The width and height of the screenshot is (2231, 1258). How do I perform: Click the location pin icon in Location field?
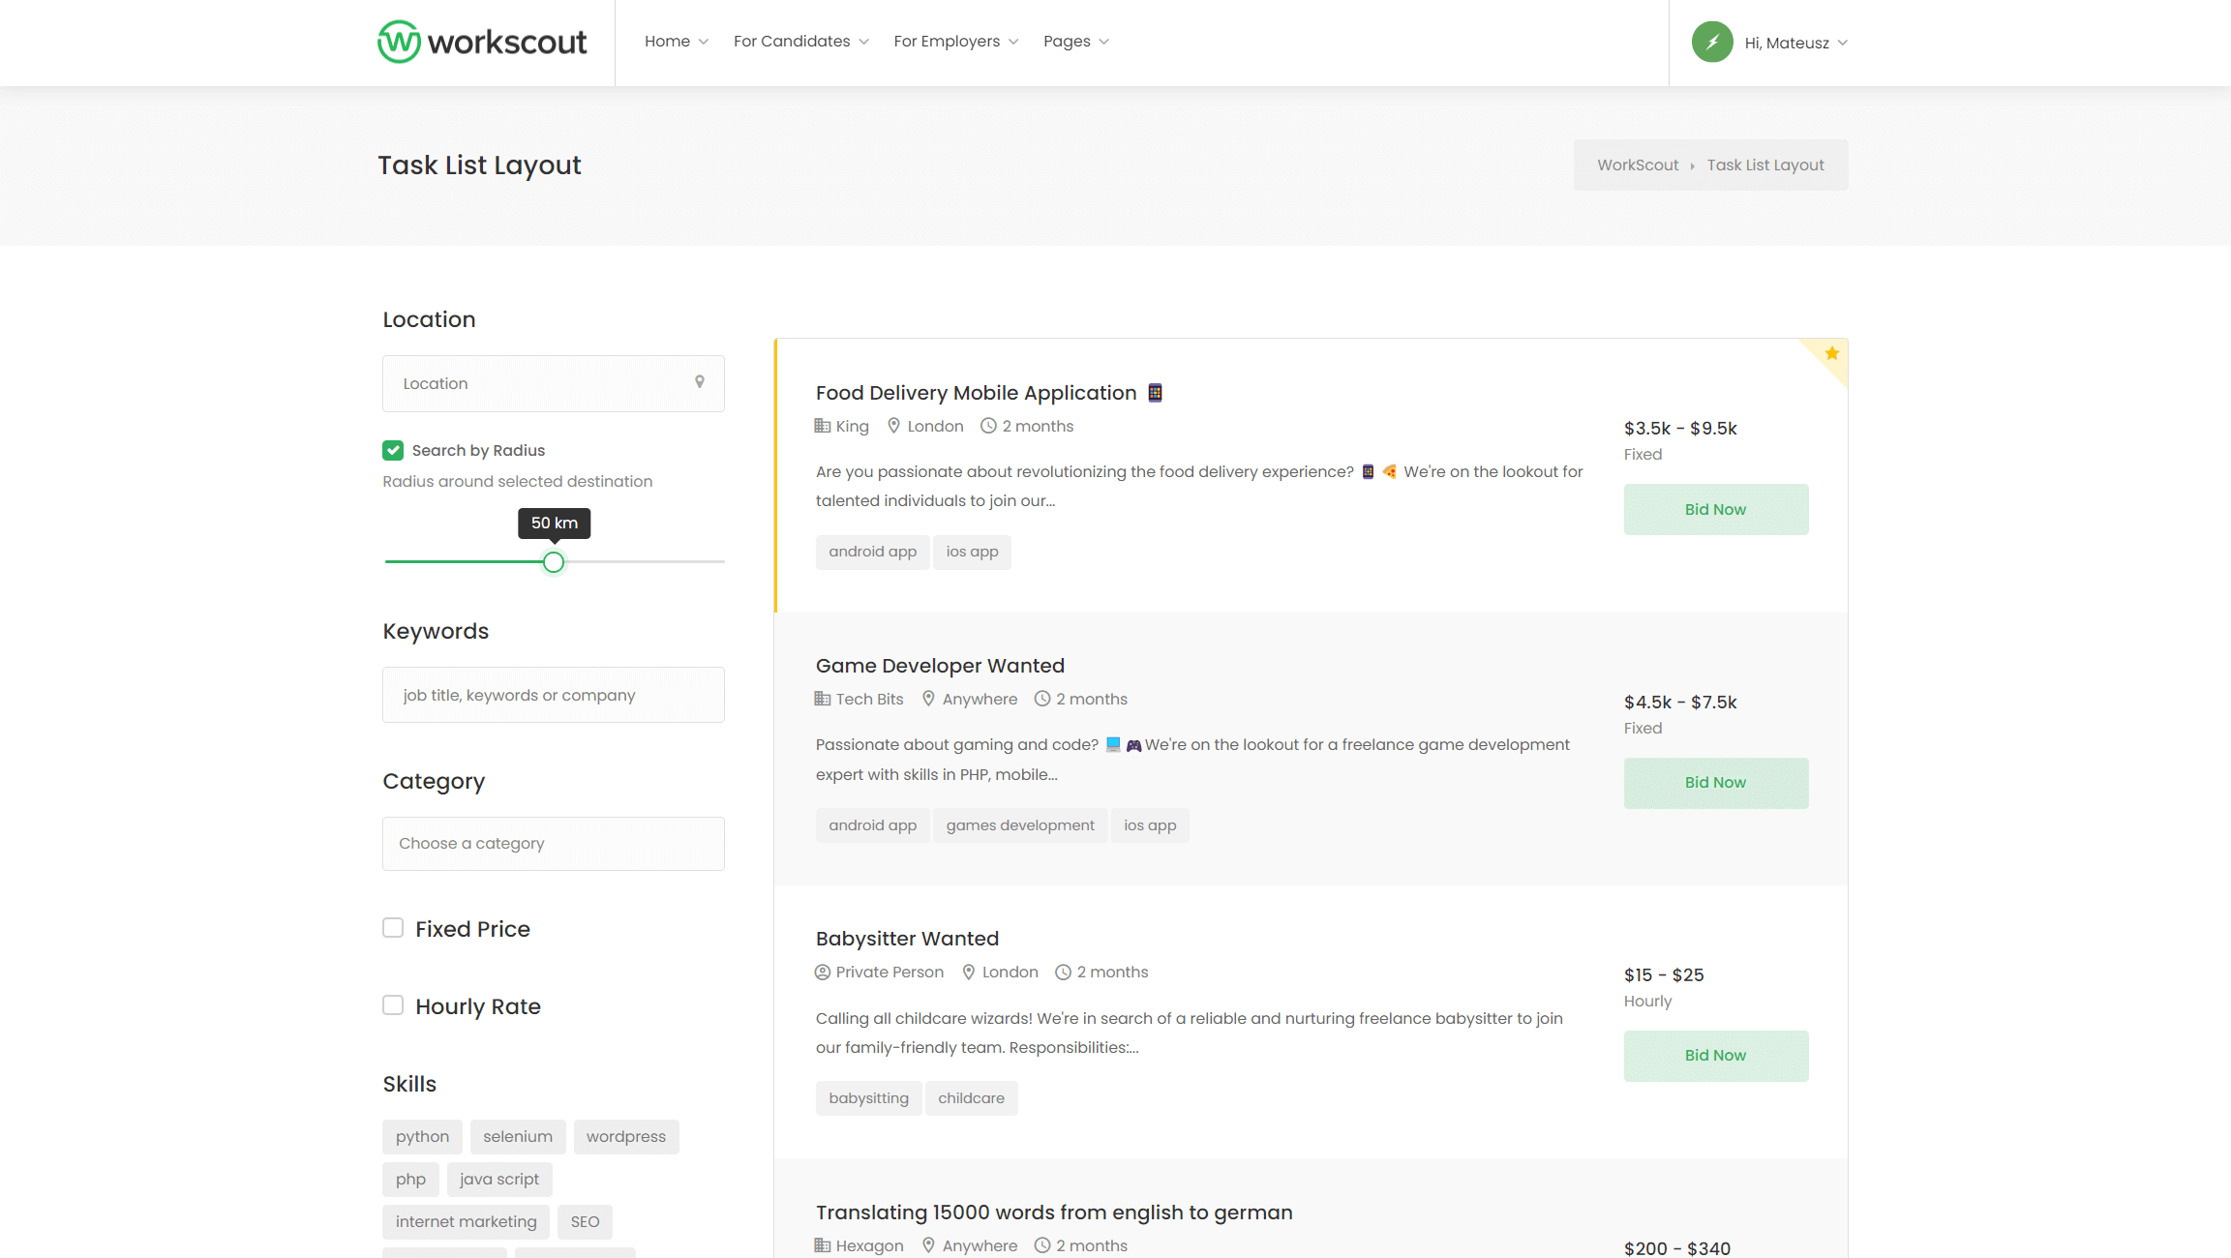click(x=700, y=382)
